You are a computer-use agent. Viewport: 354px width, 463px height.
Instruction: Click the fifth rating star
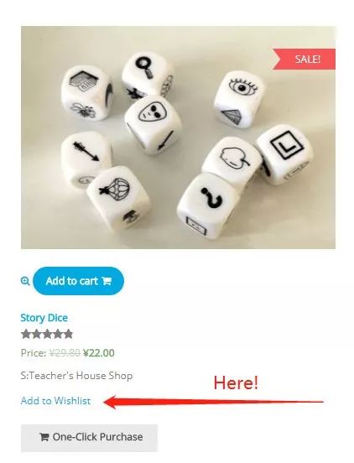68,335
